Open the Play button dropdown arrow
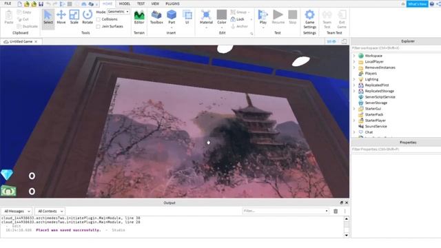Image resolution: width=441 pixels, height=248 pixels. click(263, 28)
